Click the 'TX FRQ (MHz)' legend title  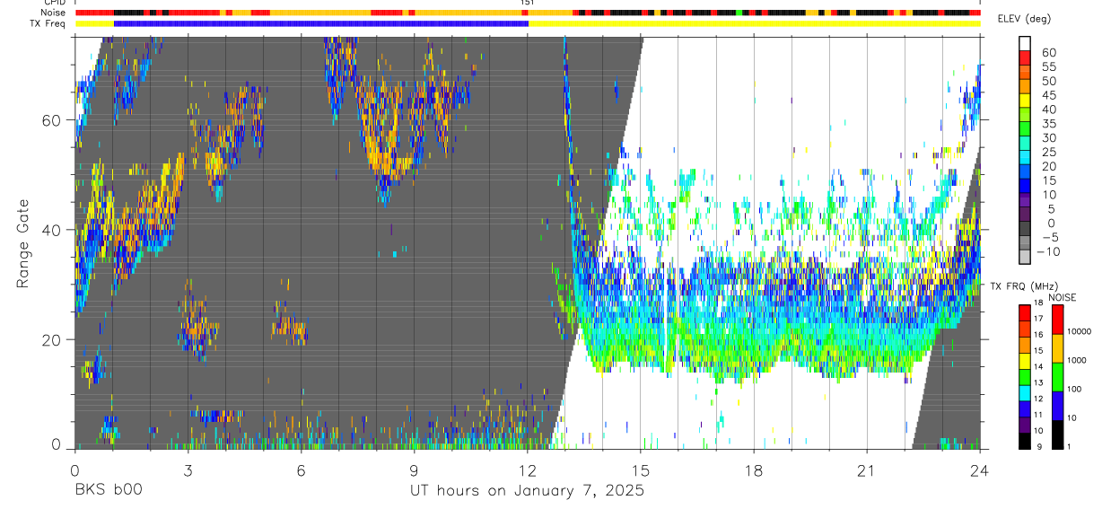(1024, 285)
